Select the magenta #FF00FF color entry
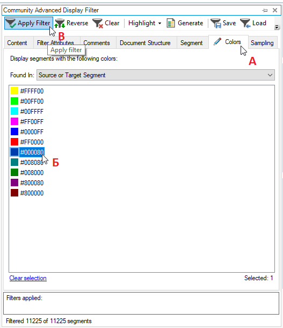The image size is (283, 328). click(27, 121)
